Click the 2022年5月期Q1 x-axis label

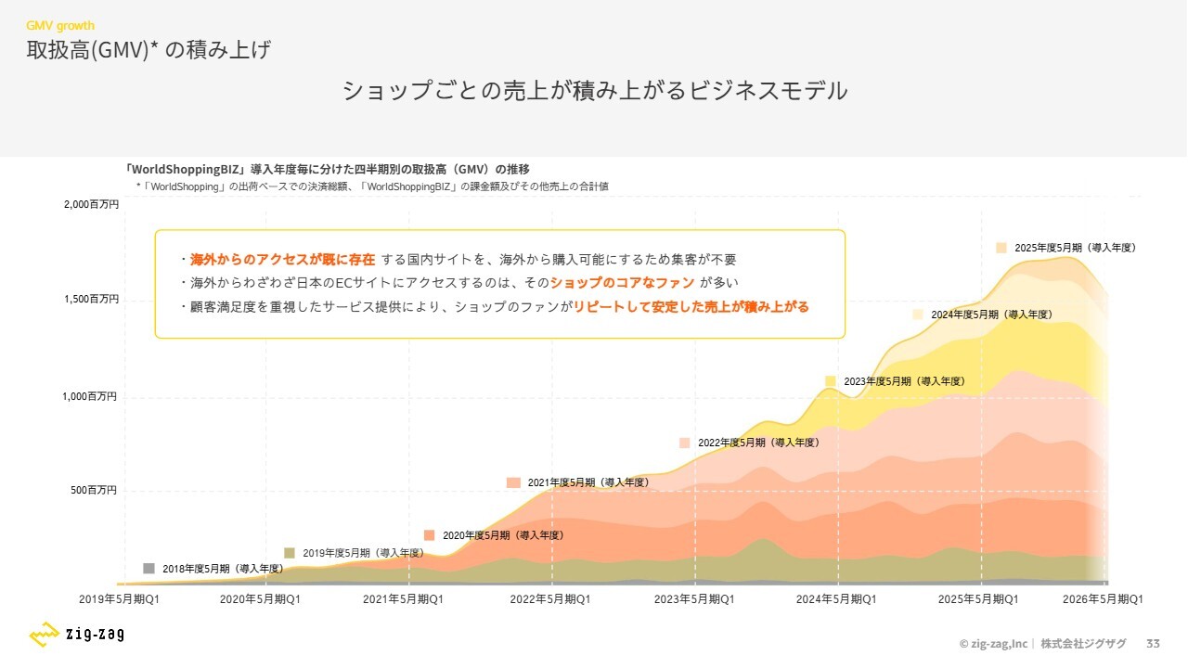click(x=549, y=599)
